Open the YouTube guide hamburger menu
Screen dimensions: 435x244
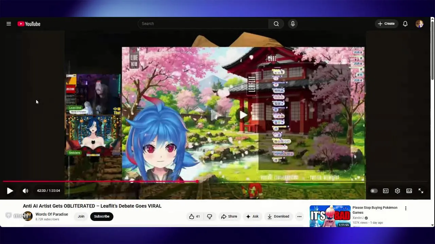[9, 24]
